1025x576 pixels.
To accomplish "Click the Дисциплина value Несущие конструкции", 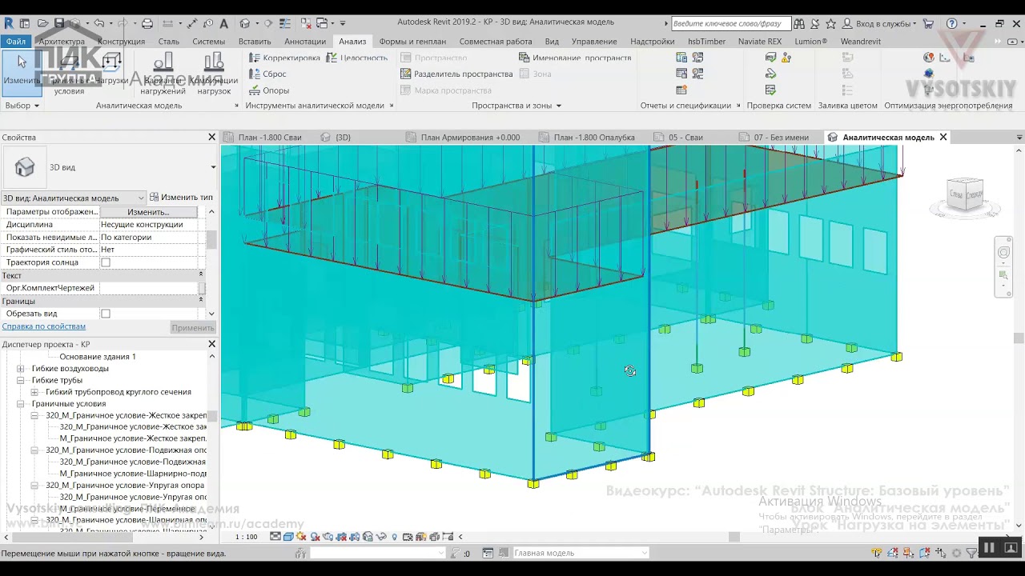I will click(x=148, y=225).
